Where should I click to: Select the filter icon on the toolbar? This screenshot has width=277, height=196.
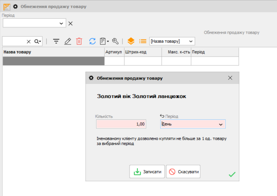pos(56,41)
